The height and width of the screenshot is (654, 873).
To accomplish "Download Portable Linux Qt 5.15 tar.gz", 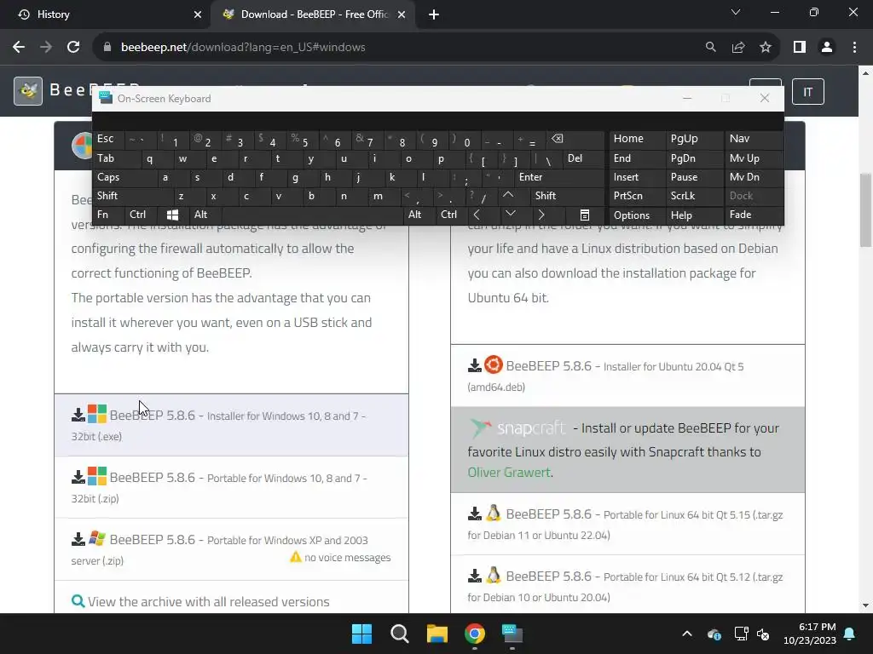I will (627, 524).
